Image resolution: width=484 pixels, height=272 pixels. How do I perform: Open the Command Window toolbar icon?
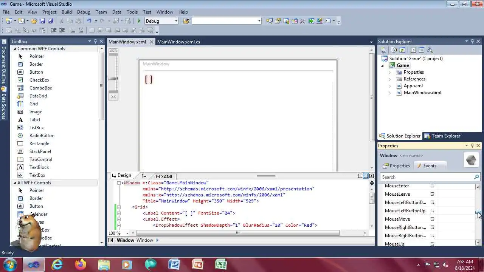point(328,21)
